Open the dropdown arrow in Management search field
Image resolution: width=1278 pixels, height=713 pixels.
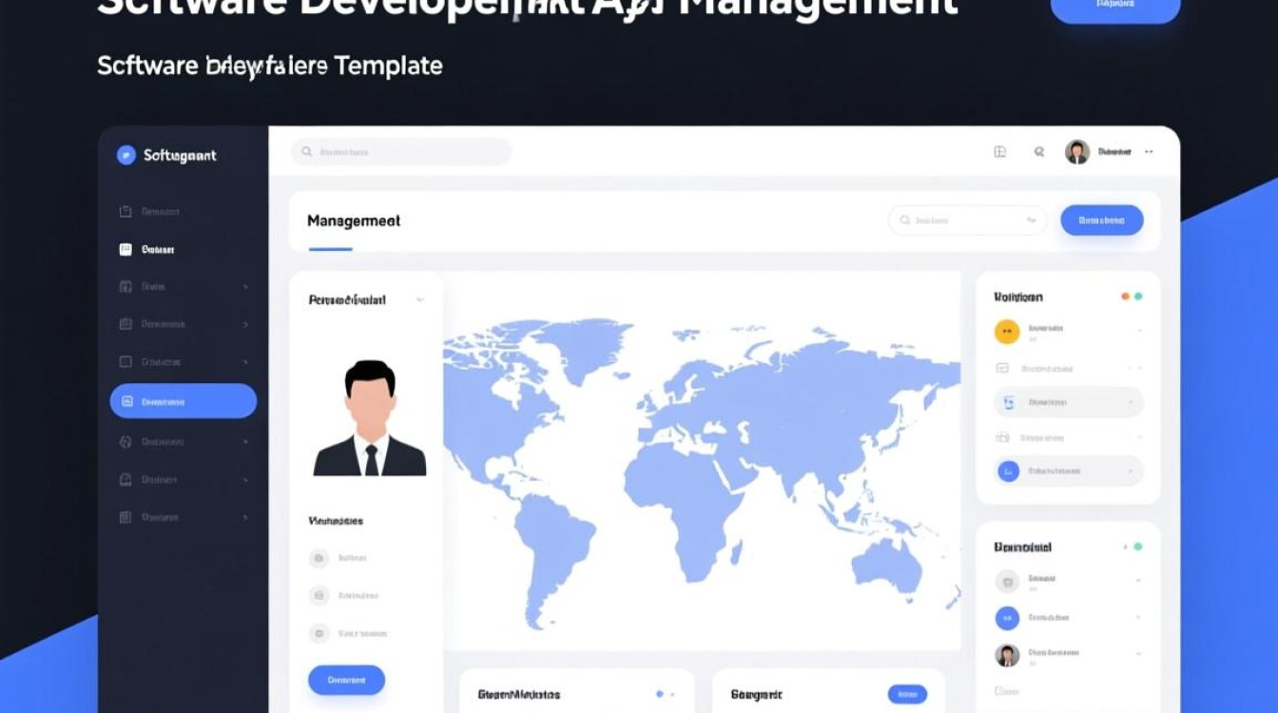point(1031,221)
